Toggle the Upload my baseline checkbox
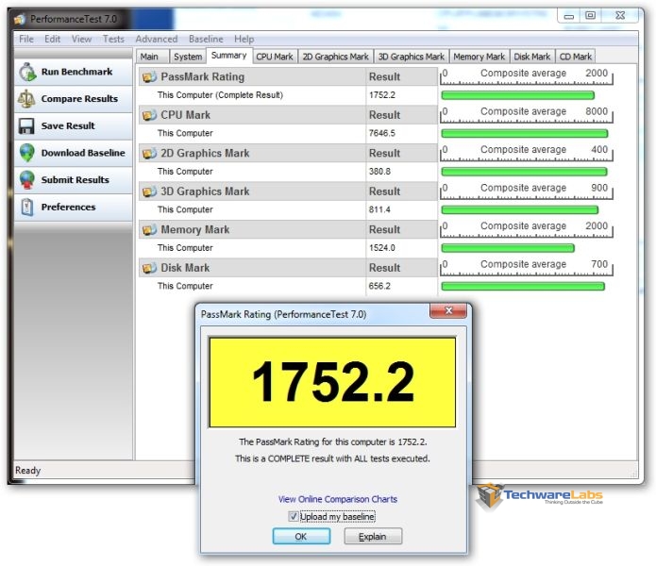 tap(294, 517)
